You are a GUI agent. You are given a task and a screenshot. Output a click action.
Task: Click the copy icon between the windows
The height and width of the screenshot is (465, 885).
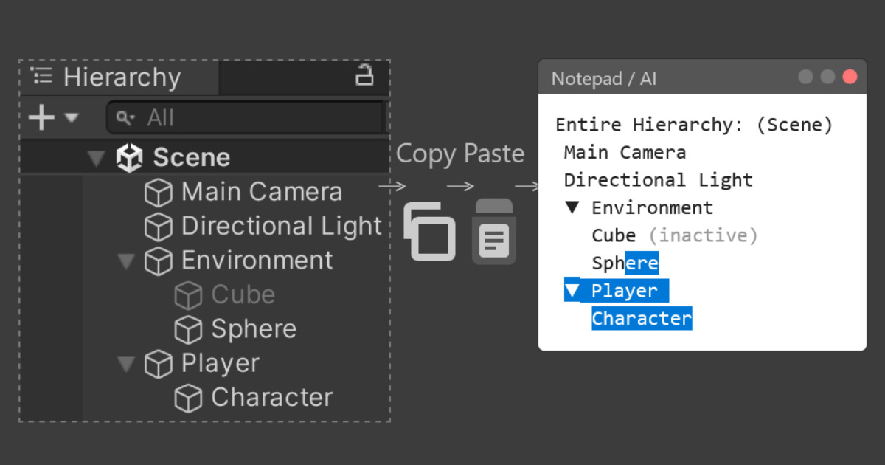[430, 230]
